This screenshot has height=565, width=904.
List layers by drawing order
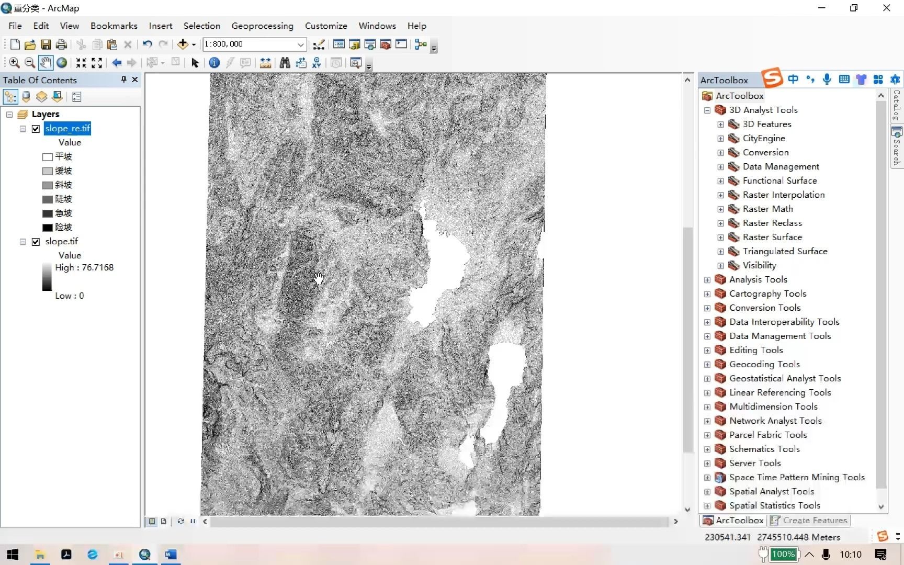[x=10, y=97]
